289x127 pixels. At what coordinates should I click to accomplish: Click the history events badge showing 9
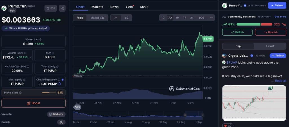77,107
